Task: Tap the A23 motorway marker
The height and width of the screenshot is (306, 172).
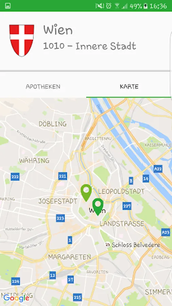Action: point(166,233)
